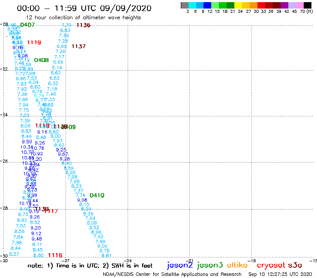Click the red time label 1117
This screenshot has width=317, height=278.
pyautogui.click(x=52, y=211)
